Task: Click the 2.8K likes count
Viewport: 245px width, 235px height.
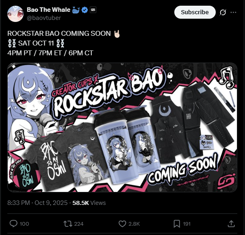Action: [134, 224]
